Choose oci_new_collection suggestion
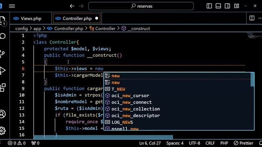This screenshot has height=147, width=262. 177,109
